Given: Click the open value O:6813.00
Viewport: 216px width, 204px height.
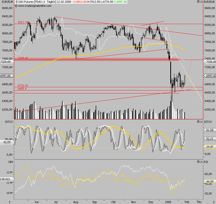Looking at the screenshot, I should point(80,2).
